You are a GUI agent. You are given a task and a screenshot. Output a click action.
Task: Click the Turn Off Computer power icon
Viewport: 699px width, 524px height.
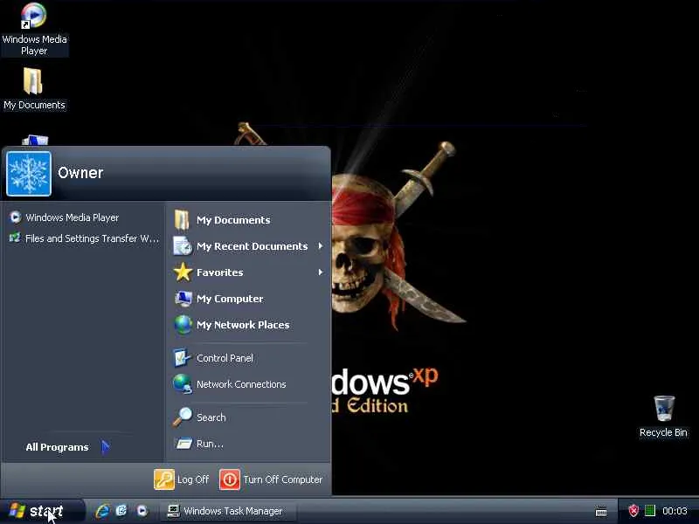click(230, 479)
